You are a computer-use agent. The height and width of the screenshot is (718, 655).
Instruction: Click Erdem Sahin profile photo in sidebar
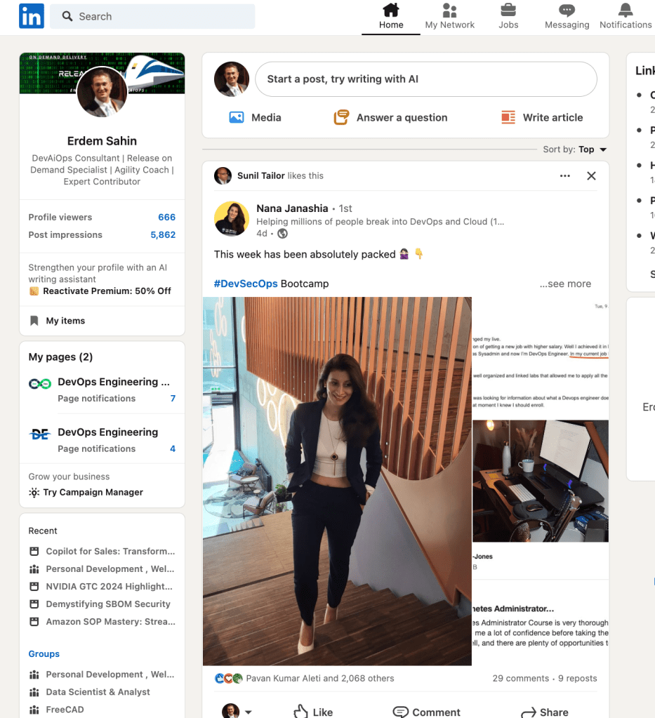[102, 91]
